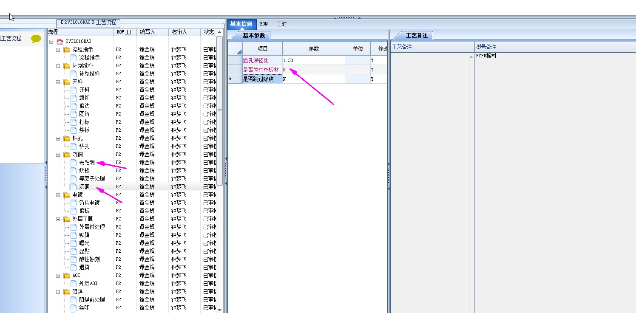
Task: Collapse the 开料 folder node
Action: [x=58, y=82]
